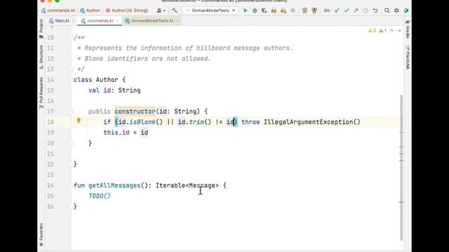Open the Gradle tool window

(408, 29)
